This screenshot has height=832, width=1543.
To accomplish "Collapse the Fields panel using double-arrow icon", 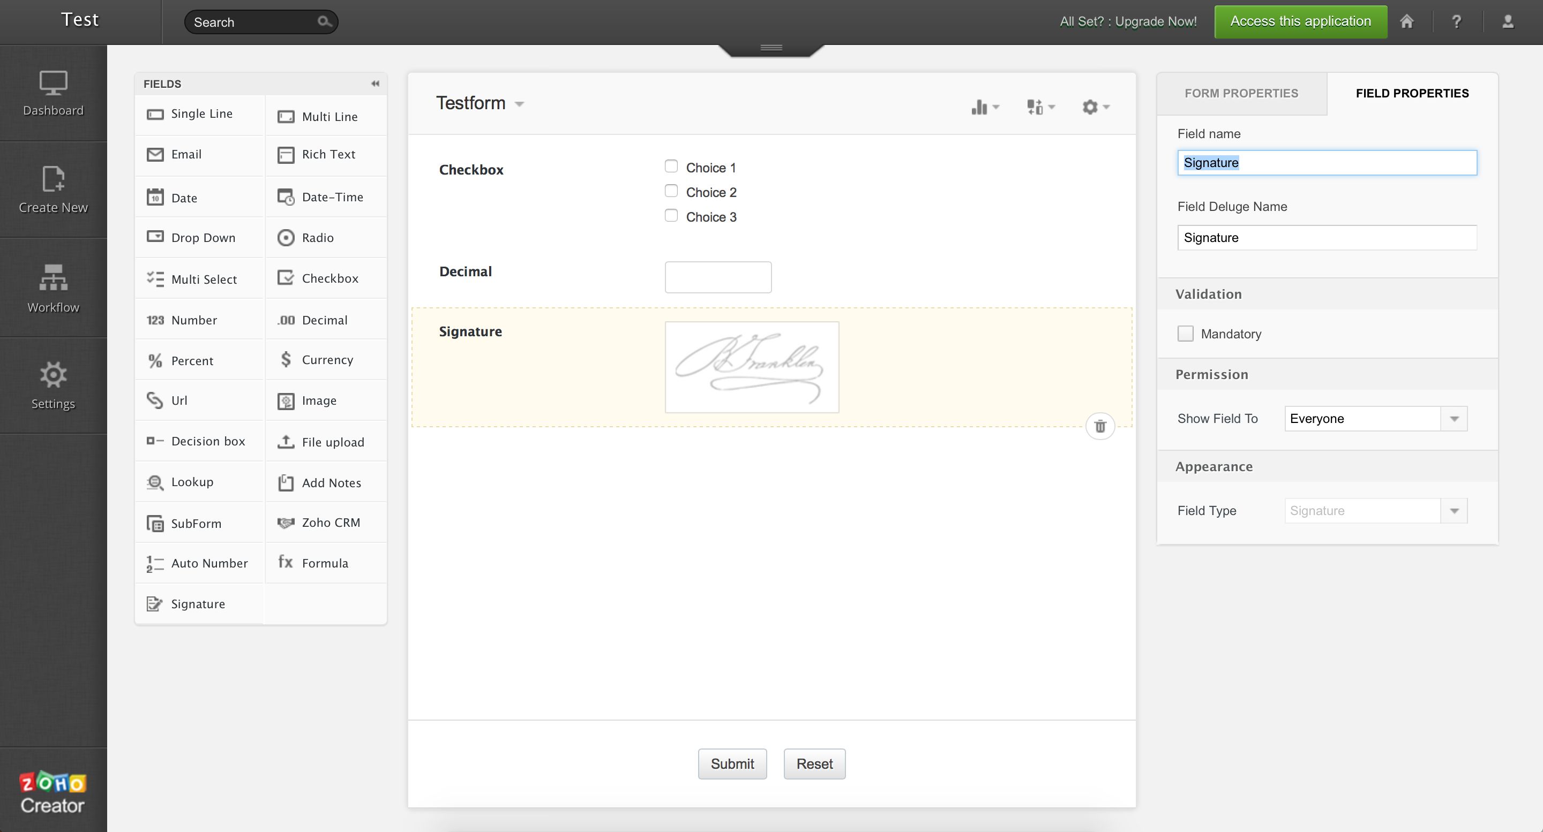I will click(375, 84).
